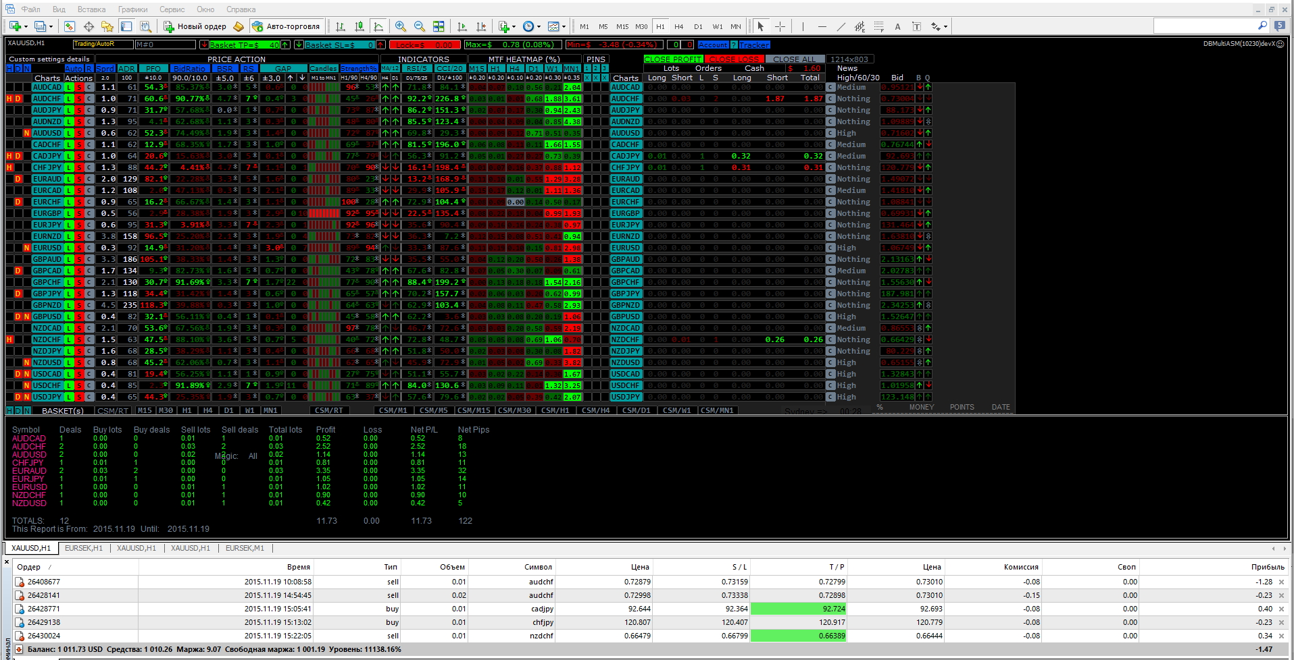
Task: Select the Trendline drawing tool
Action: [841, 26]
